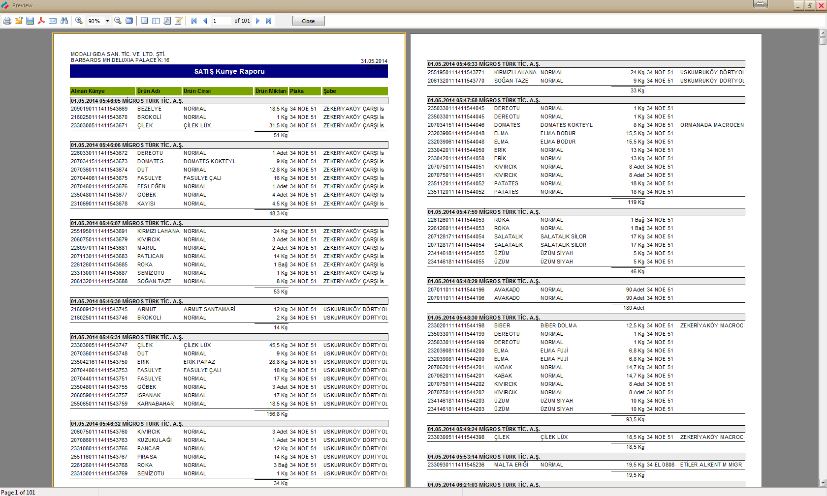Open Find with the binoculars icon

point(64,21)
